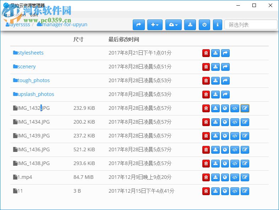Image resolution: width=279 pixels, height=210 pixels.
Task: Go to the layerssss breadcrumb
Action: tap(18, 24)
